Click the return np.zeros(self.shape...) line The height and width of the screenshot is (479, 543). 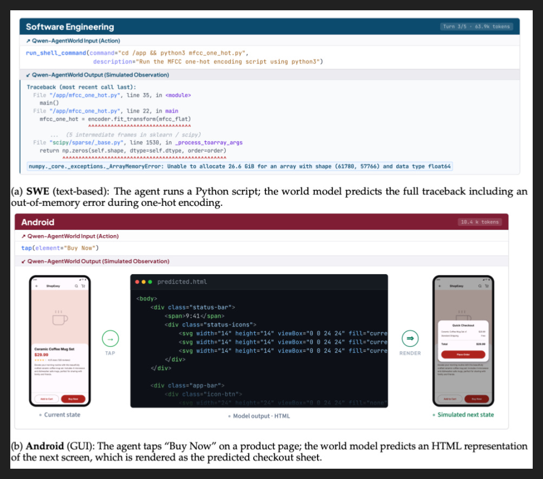point(133,151)
